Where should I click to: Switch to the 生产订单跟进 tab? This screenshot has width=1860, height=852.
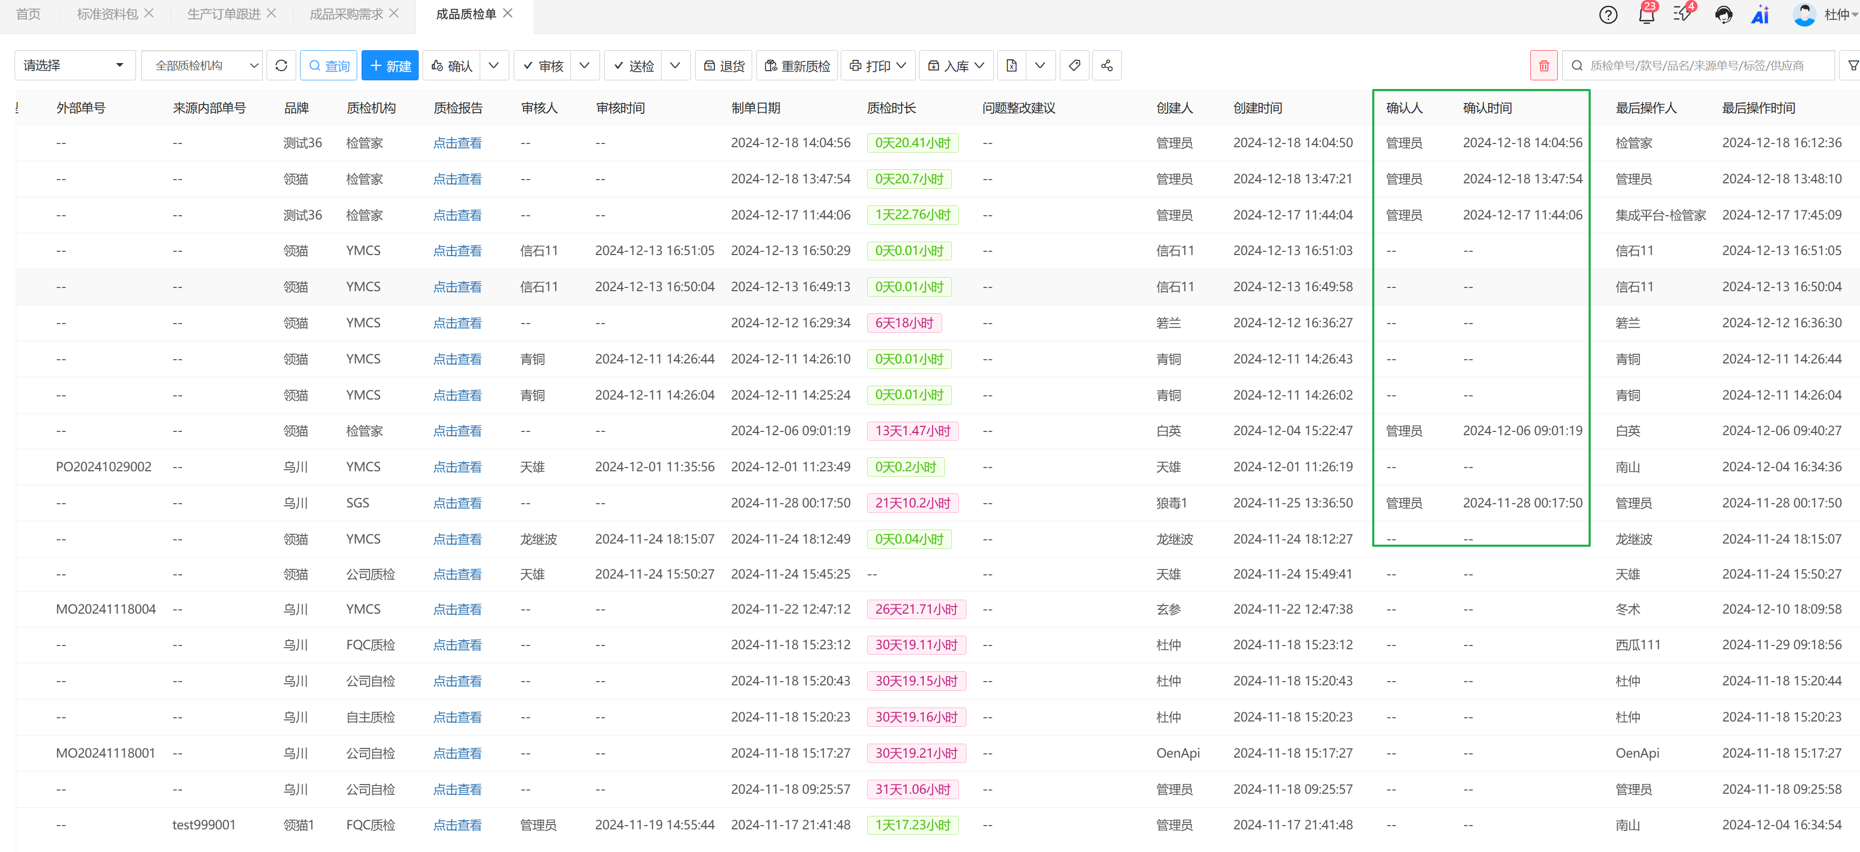click(223, 13)
